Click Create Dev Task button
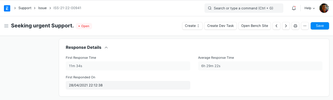This screenshot has height=100, width=333. pyautogui.click(x=221, y=26)
